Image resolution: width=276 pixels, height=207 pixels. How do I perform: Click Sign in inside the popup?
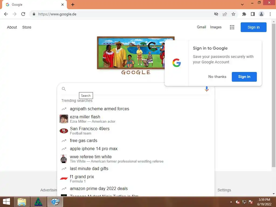pyautogui.click(x=244, y=77)
